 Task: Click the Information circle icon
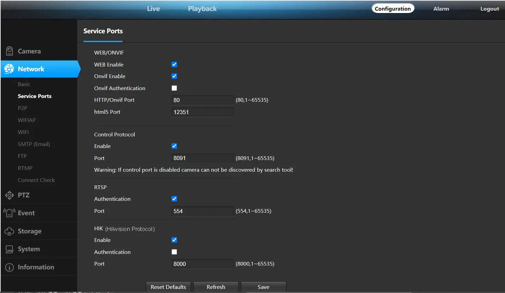tap(9, 267)
